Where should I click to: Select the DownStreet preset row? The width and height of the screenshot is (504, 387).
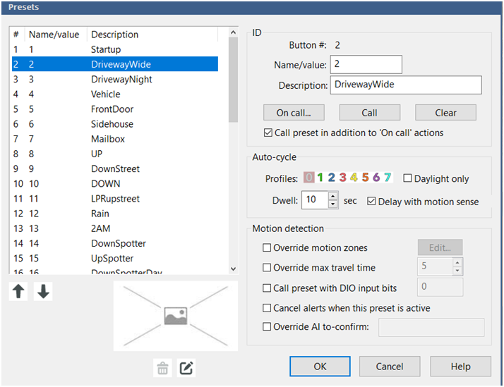[115, 168]
